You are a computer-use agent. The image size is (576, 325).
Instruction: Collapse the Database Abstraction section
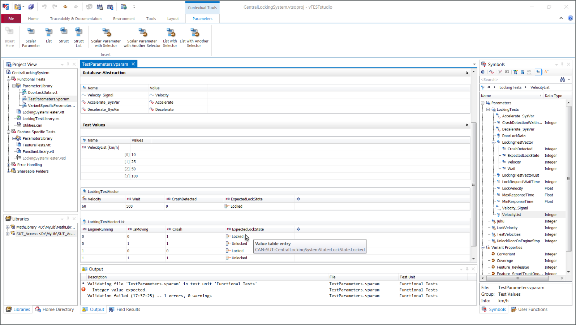pos(467,73)
